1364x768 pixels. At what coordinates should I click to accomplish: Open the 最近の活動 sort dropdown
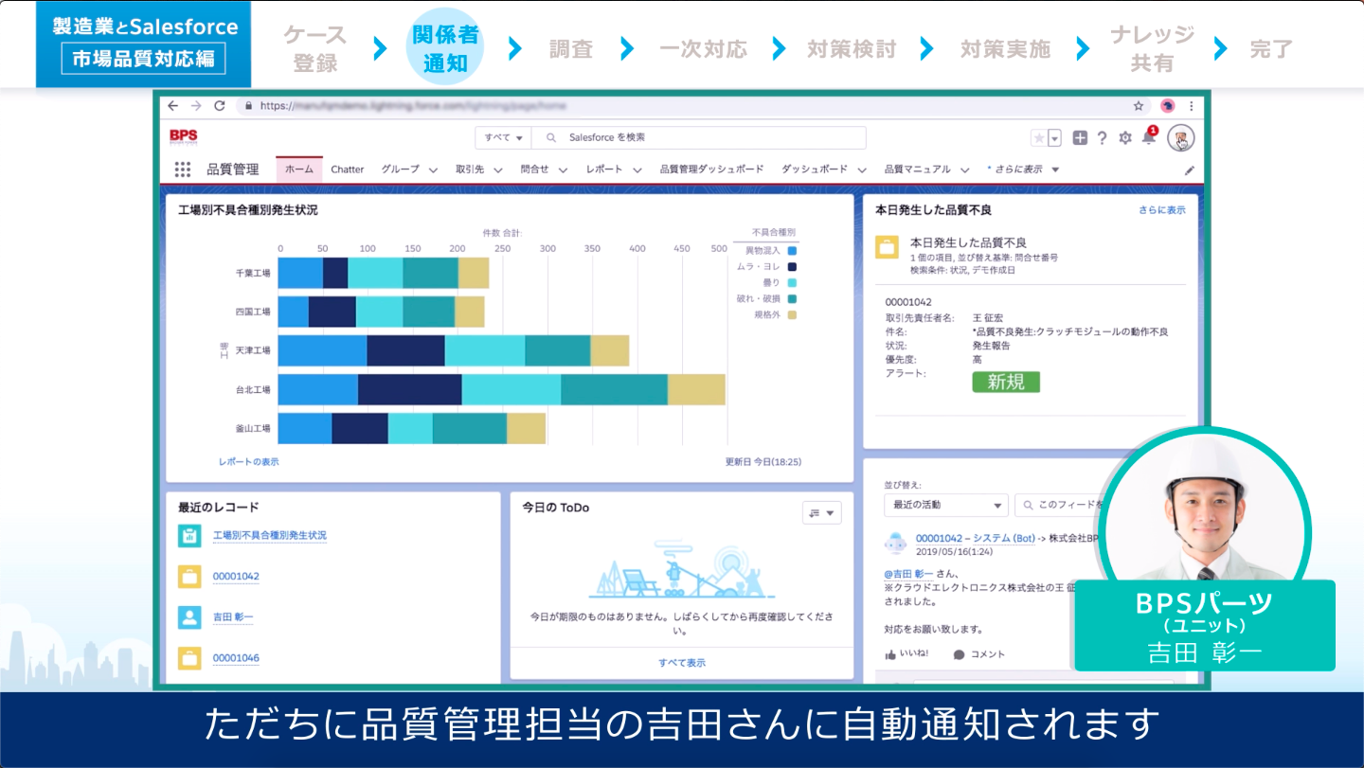[x=945, y=505]
